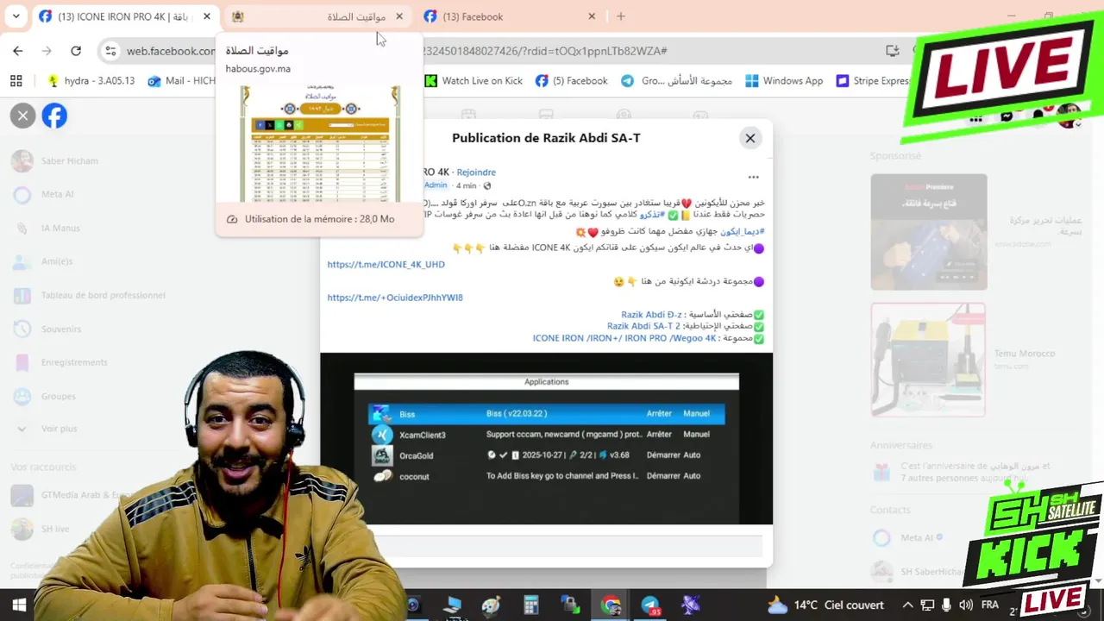
Task: Open the satellite dish app in taskbar
Action: [690, 605]
